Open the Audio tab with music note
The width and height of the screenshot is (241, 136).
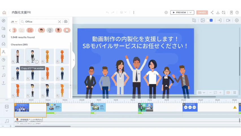(x=4, y=75)
